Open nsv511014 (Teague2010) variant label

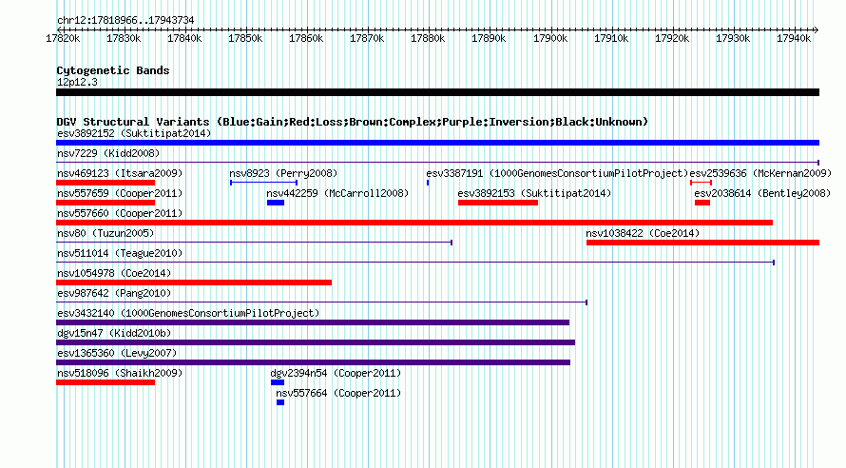(x=120, y=253)
